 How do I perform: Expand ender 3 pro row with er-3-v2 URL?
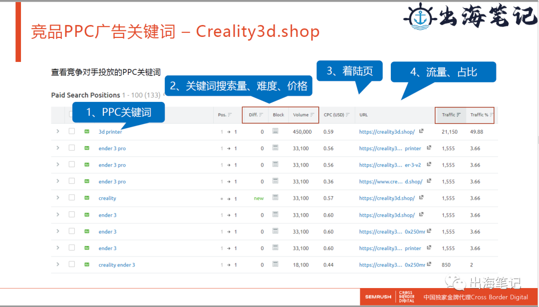click(58, 164)
